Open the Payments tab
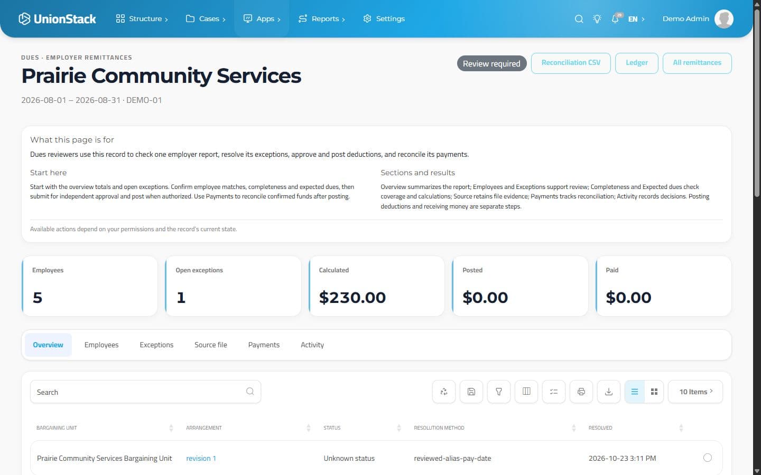This screenshot has width=761, height=475. coord(264,345)
